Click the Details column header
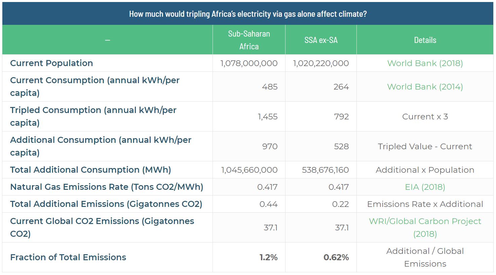The width and height of the screenshot is (496, 275). coord(425,40)
